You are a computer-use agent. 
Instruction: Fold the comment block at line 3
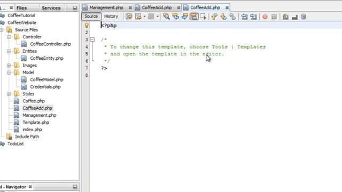point(92,39)
